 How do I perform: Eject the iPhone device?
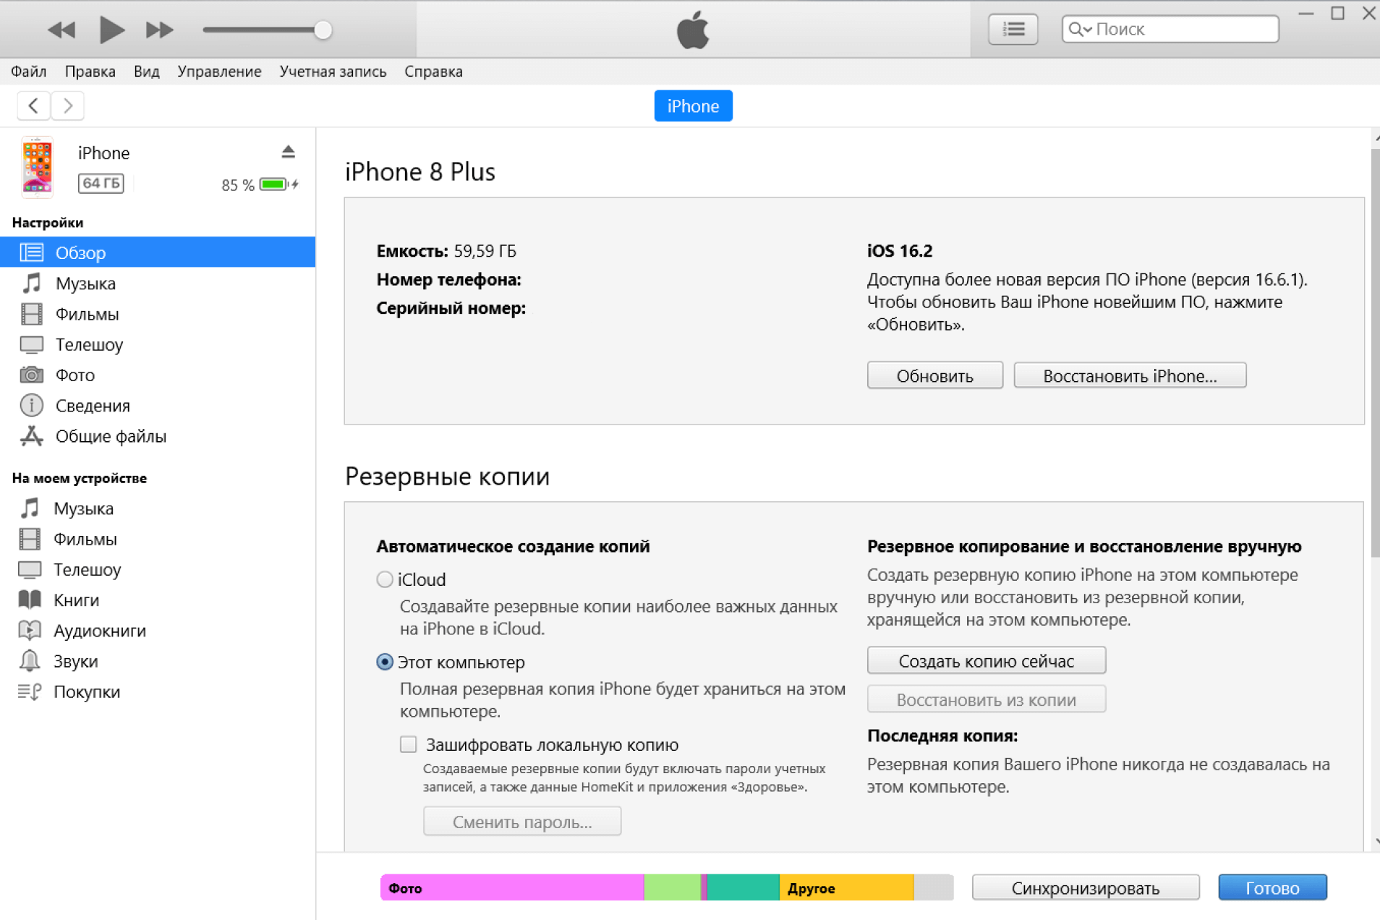coord(288,152)
